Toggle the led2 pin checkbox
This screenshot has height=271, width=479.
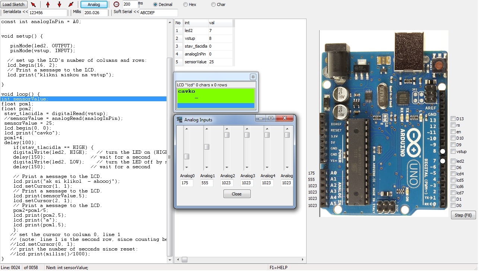(x=453, y=161)
